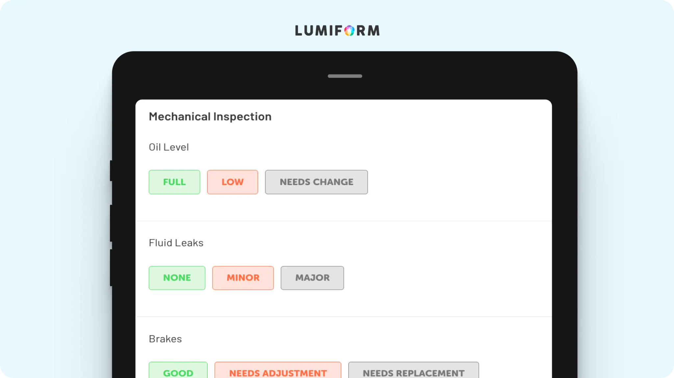Click the Mechanical Inspection heading
Viewport: 674px width, 378px height.
210,117
